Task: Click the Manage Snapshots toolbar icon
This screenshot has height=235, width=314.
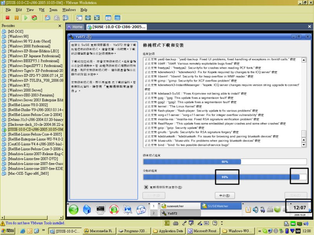Action: pos(66,18)
